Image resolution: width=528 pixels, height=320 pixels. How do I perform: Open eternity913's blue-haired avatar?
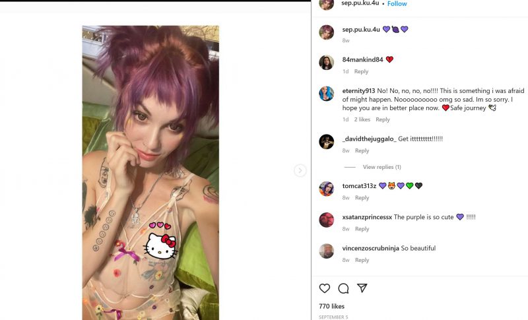coord(326,94)
